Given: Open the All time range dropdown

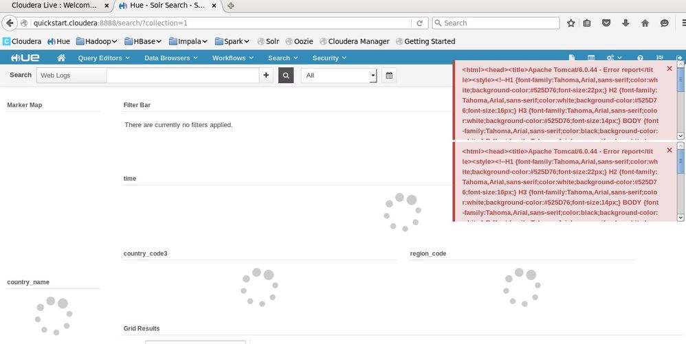Looking at the screenshot, I should (x=339, y=75).
